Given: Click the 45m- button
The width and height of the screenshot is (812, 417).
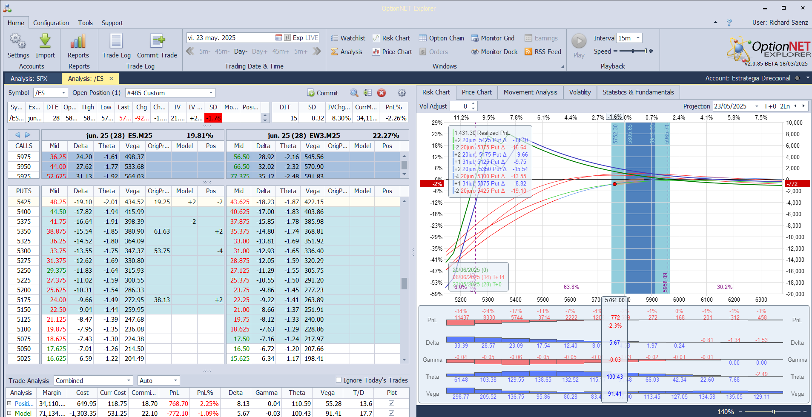Looking at the screenshot, I should click(x=221, y=51).
